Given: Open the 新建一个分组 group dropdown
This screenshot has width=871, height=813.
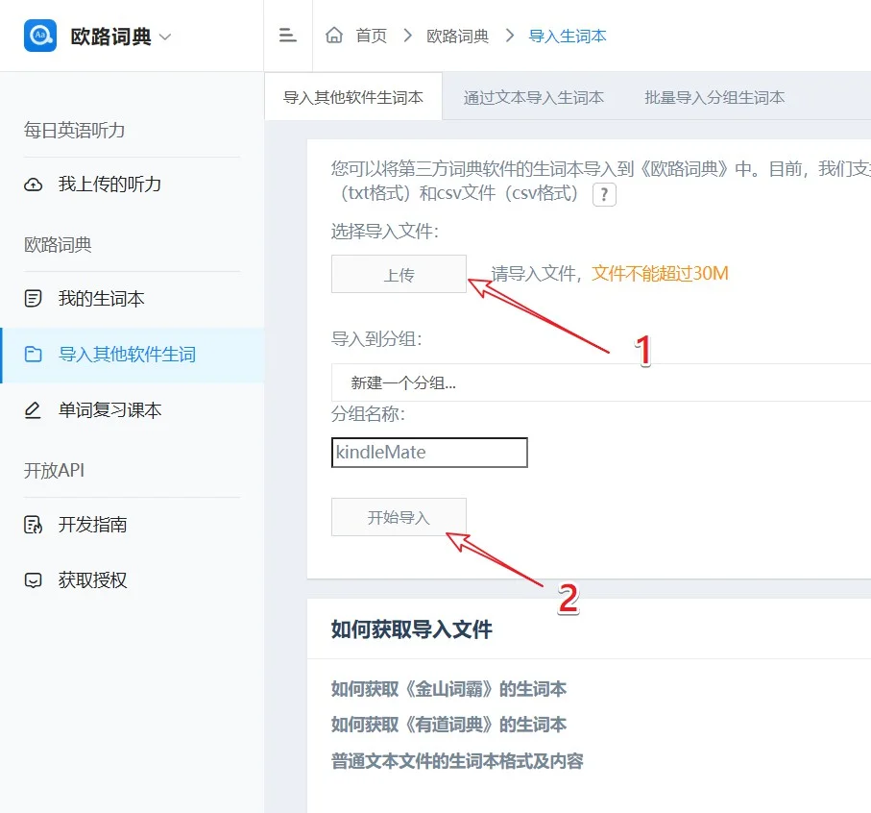Looking at the screenshot, I should point(601,382).
